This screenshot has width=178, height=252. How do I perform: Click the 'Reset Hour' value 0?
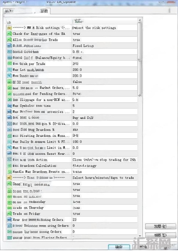[74, 154]
